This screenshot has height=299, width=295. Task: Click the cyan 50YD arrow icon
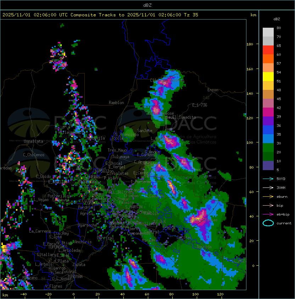point(268,179)
